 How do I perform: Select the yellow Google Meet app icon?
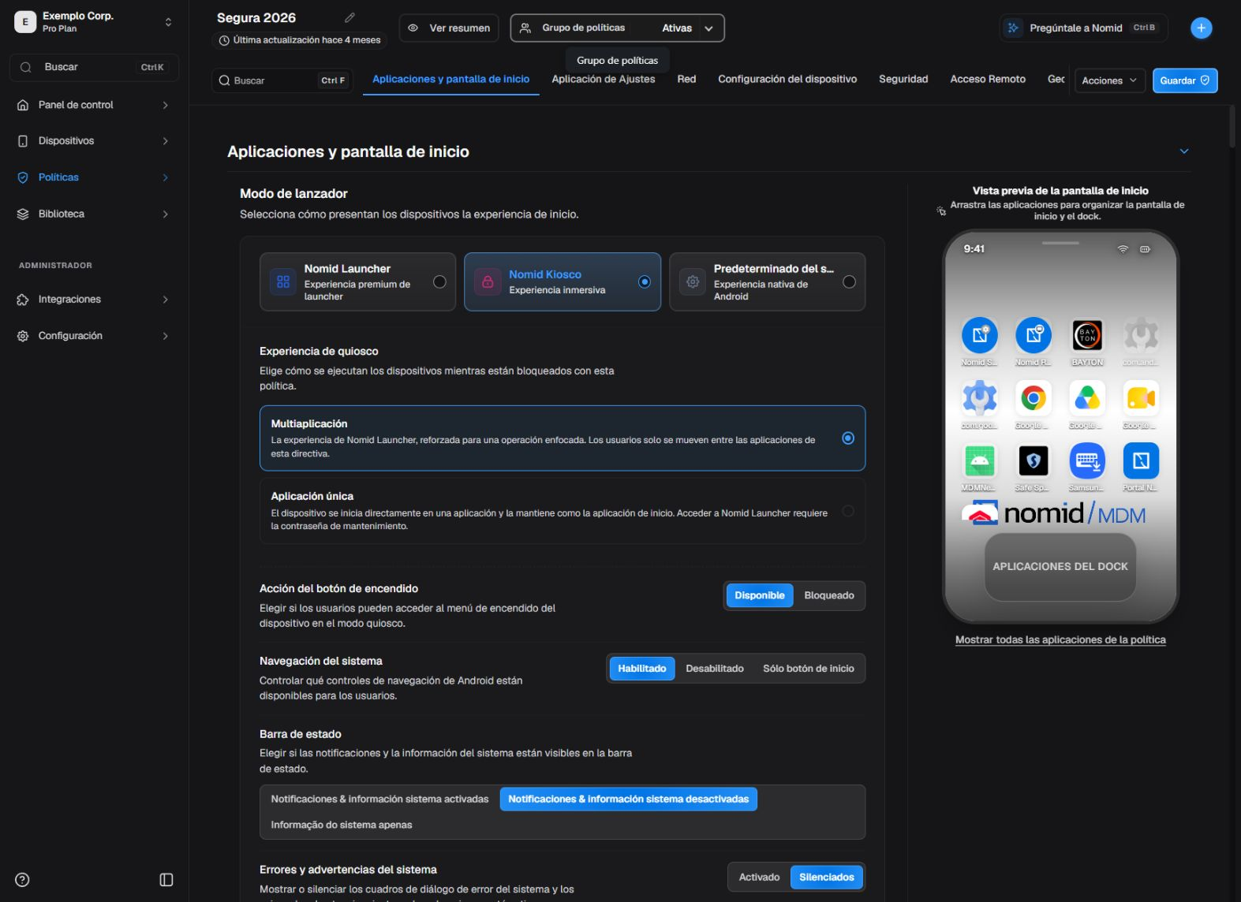click(1141, 398)
